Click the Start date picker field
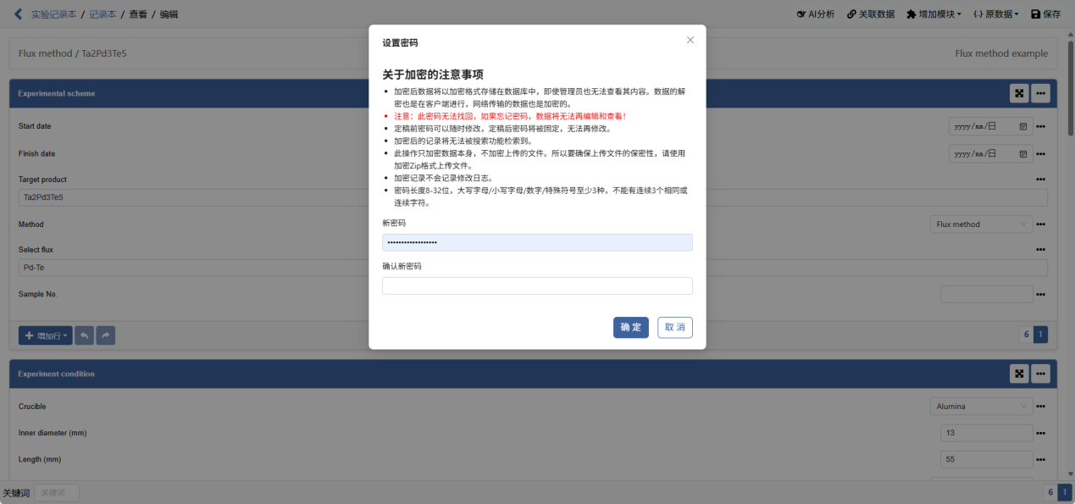This screenshot has width=1075, height=504. point(989,126)
